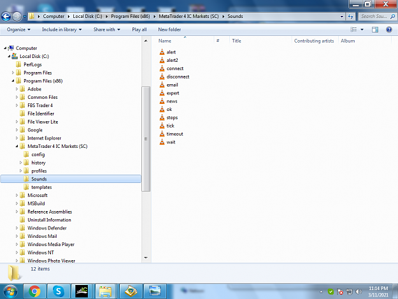The height and width of the screenshot is (299, 398).
Task: Expand the history folder node
Action: (x=21, y=163)
